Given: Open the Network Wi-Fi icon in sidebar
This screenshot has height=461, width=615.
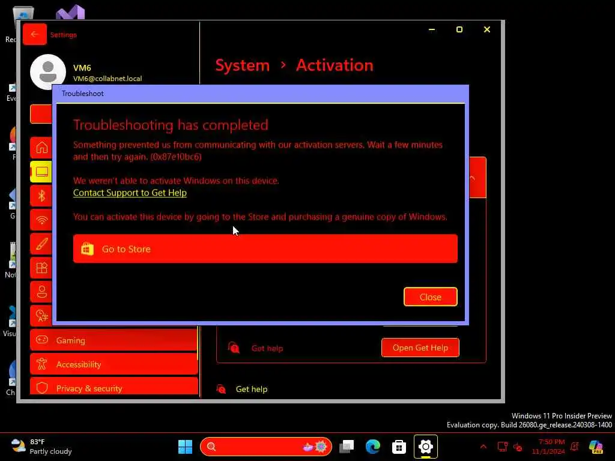Looking at the screenshot, I should [41, 220].
